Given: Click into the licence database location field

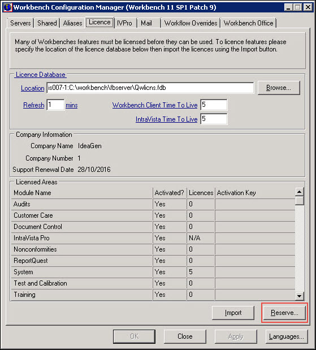Looking at the screenshot, I should 150,88.
